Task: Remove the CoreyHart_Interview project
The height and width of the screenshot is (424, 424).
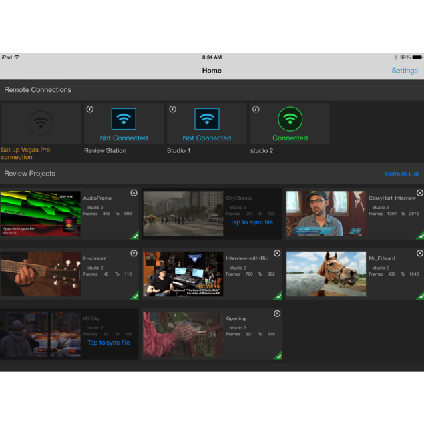Action: [419, 193]
